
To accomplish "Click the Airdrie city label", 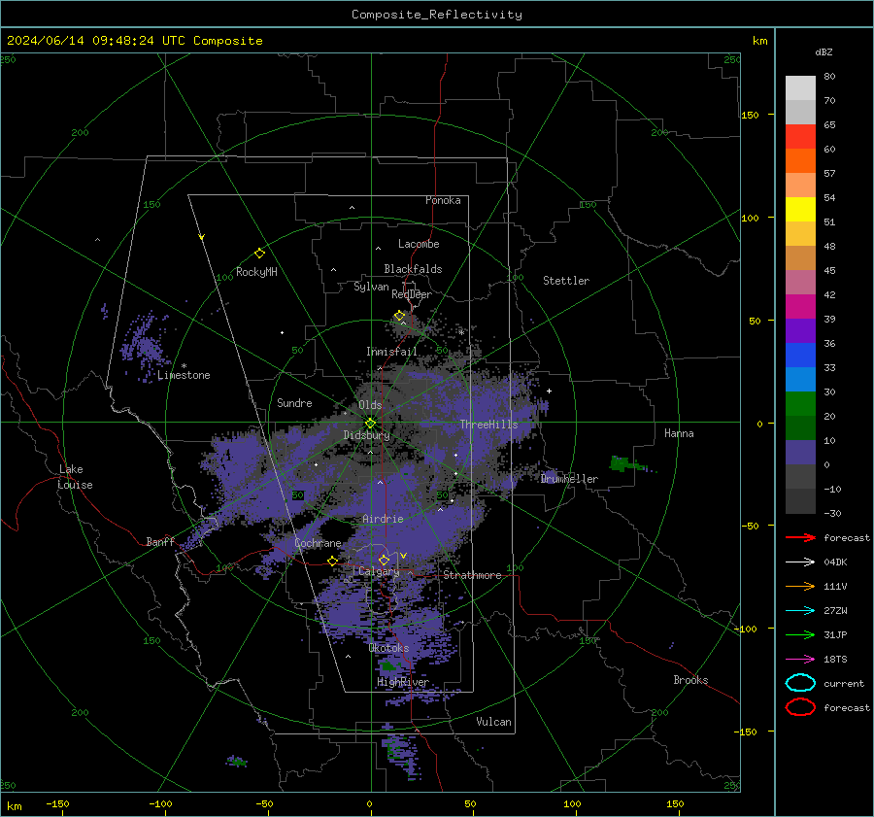I will click(383, 519).
